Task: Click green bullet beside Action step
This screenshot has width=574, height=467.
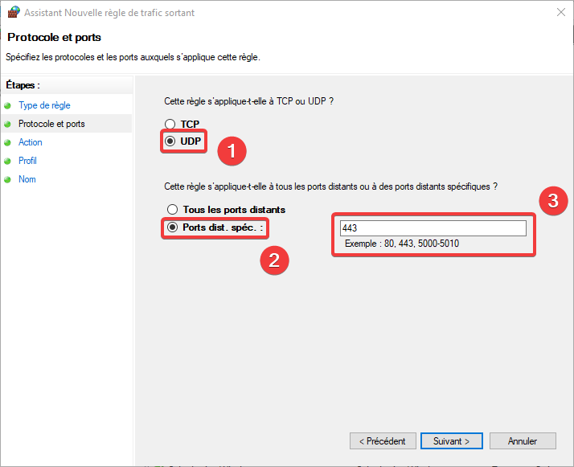Action: click(7, 143)
